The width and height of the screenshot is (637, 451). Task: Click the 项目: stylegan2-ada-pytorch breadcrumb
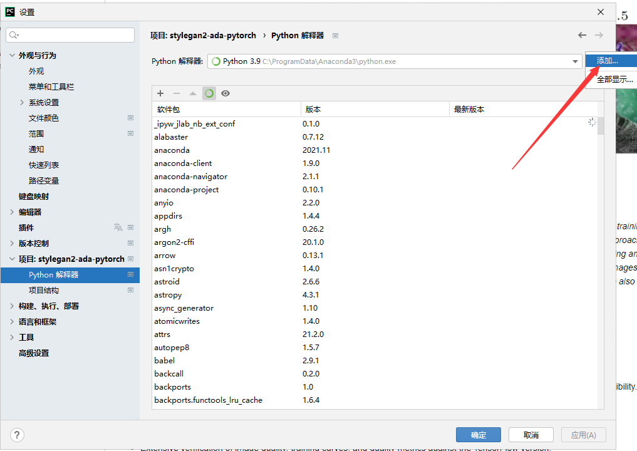tap(203, 35)
